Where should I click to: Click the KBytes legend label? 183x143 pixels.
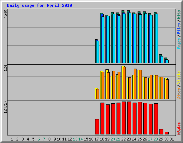[x=179, y=128]
